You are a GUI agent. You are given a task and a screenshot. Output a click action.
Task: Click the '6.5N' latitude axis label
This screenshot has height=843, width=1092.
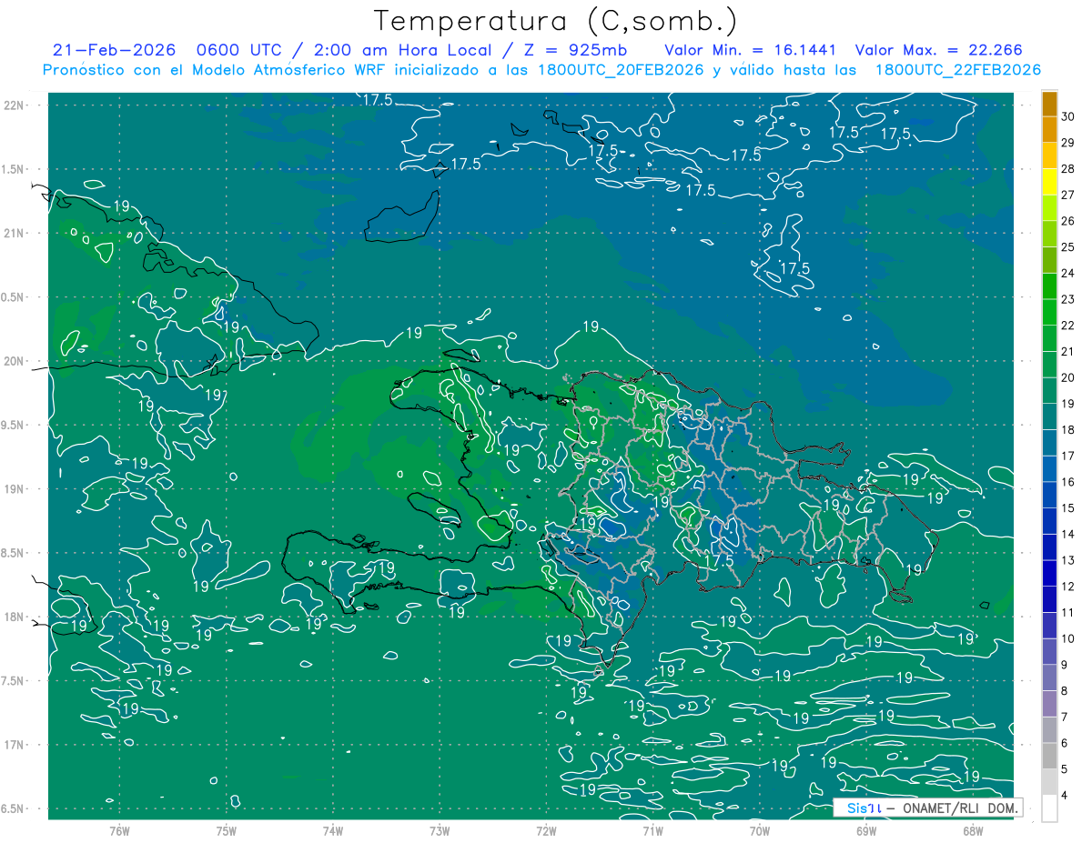(14, 809)
